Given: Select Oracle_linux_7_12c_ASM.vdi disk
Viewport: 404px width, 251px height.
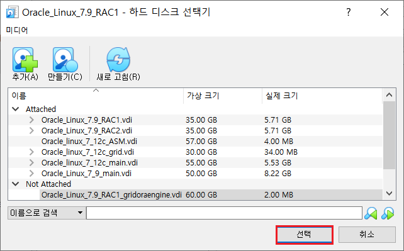Looking at the screenshot, I should [89, 142].
